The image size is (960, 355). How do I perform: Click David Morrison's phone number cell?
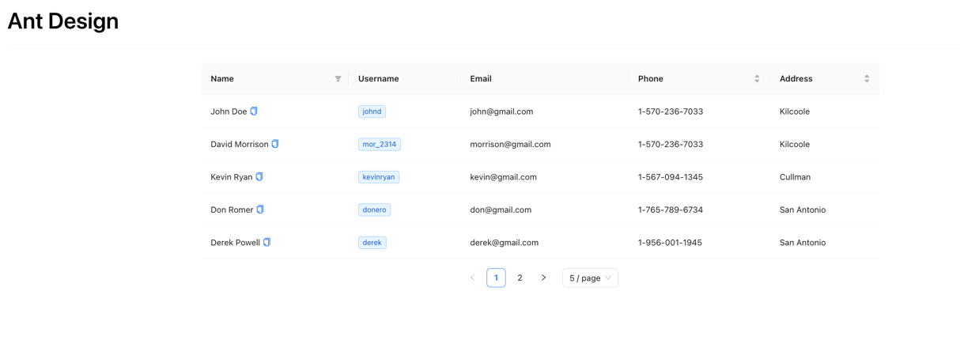(699, 144)
